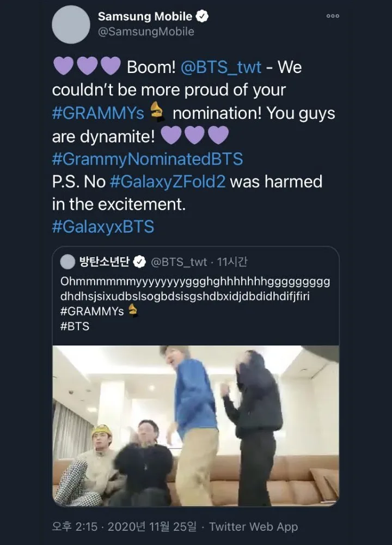
Task: Click the Twitter Web App source label
Action: [254, 526]
